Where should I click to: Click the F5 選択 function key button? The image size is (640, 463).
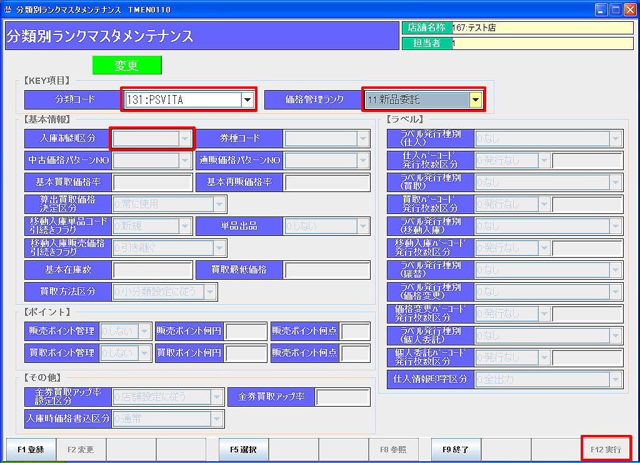pyautogui.click(x=243, y=449)
